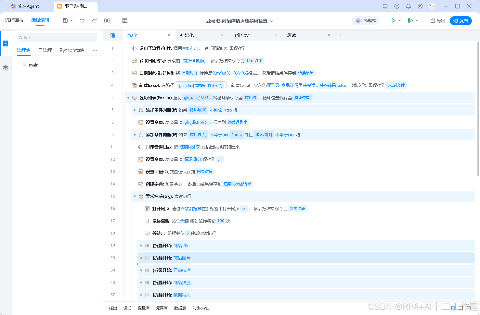This screenshot has height=315, width=480.
Task: Click the locate icon left of the main tab
Action: click(113, 35)
